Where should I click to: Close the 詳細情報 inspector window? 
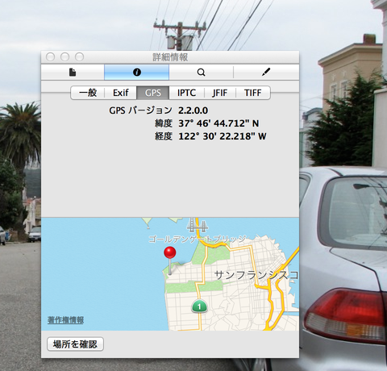coord(51,57)
